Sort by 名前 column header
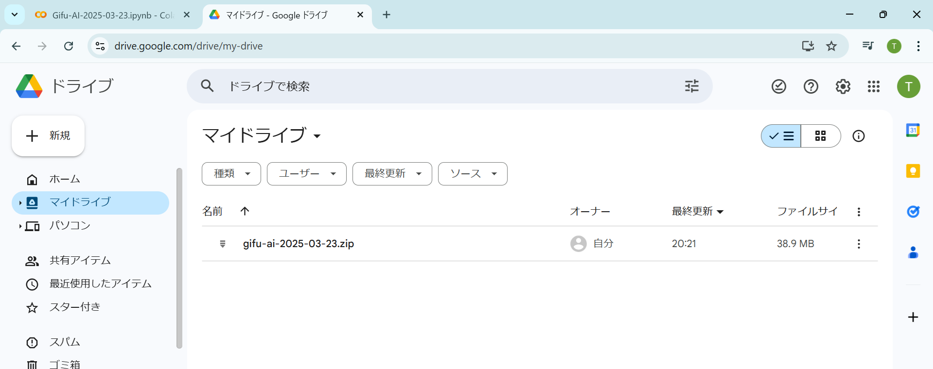Viewport: 933px width, 369px height. 212,211
